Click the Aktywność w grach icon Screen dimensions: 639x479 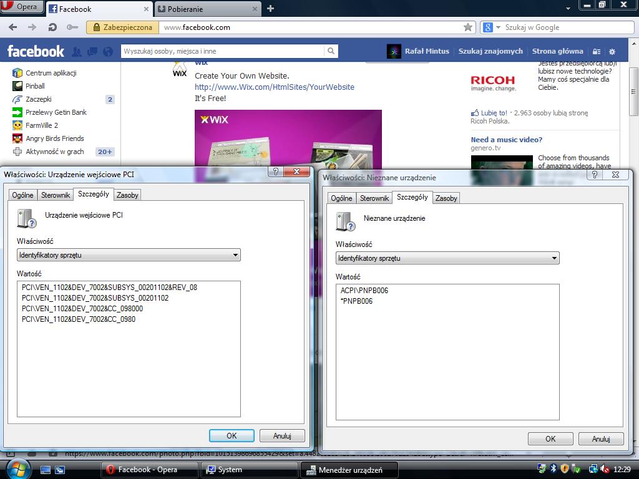(17, 152)
